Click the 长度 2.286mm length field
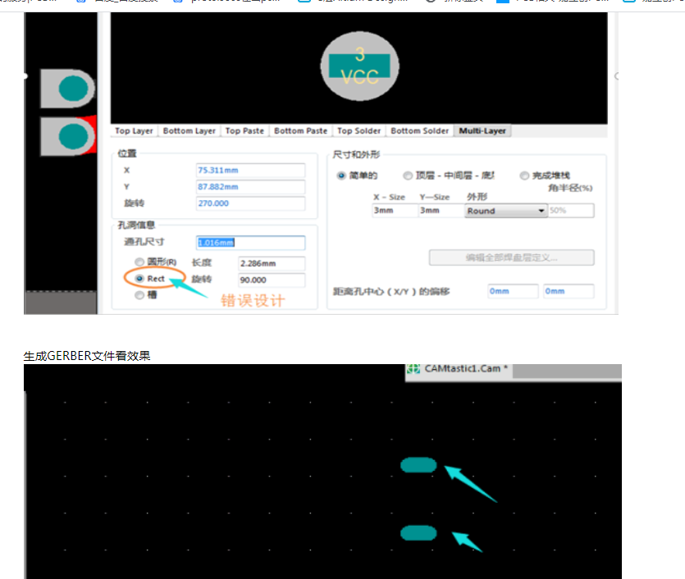 271,264
